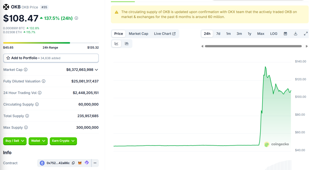Toggle LOG scale on the chart

(274, 33)
